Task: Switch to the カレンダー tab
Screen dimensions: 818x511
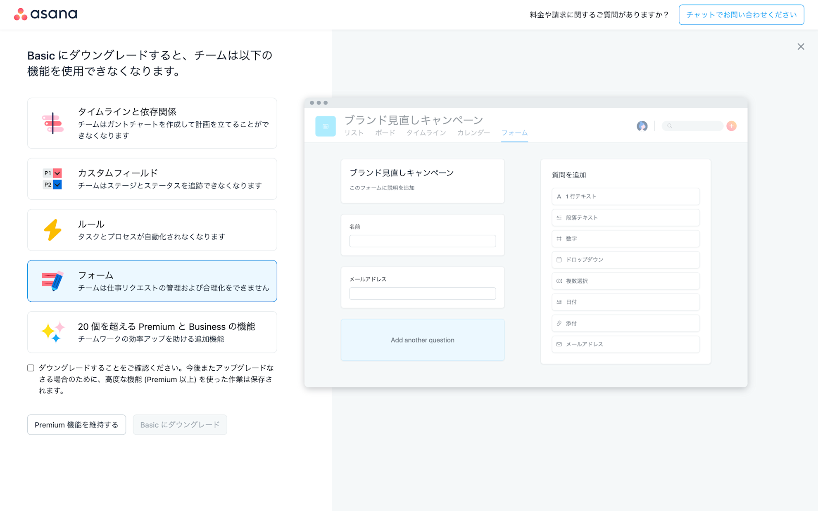Action: tap(473, 133)
